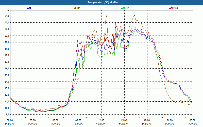Screen dimensions: 203x127
Task: Click the 12,0 y-axis value
Action: (x=7, y=95)
